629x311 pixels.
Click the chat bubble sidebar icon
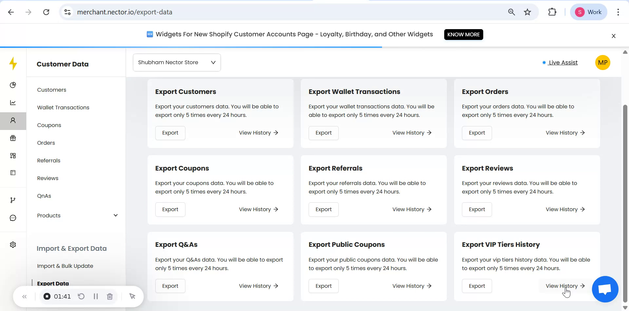[13, 218]
